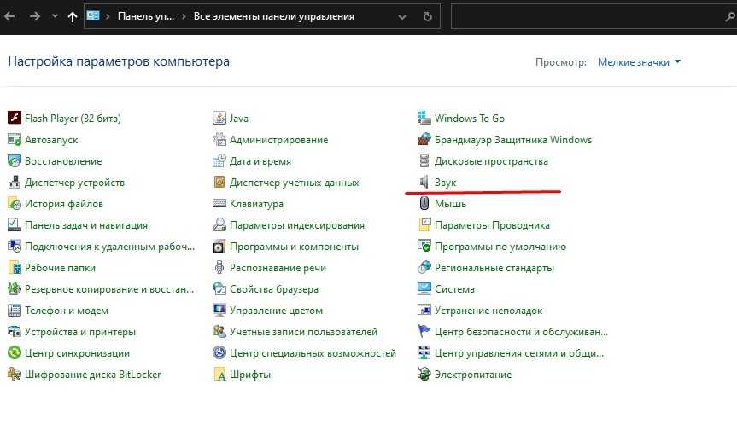Image resolution: width=737 pixels, height=430 pixels.
Task: Expand the Мелкие значки view dropdown
Action: pyautogui.click(x=639, y=62)
